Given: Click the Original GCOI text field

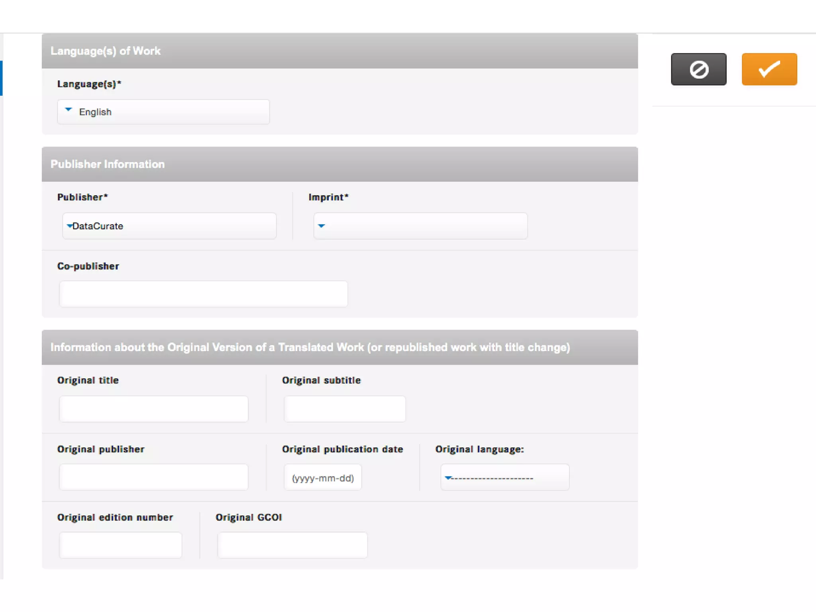Looking at the screenshot, I should pos(292,545).
